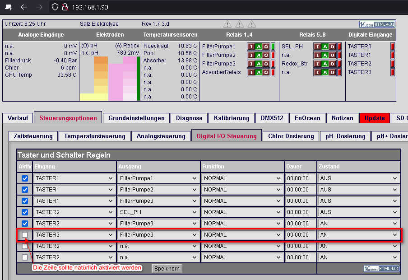Switch FilterPumpe2 relay on with the I button
This screenshot has height=280, width=408.
(251, 55)
